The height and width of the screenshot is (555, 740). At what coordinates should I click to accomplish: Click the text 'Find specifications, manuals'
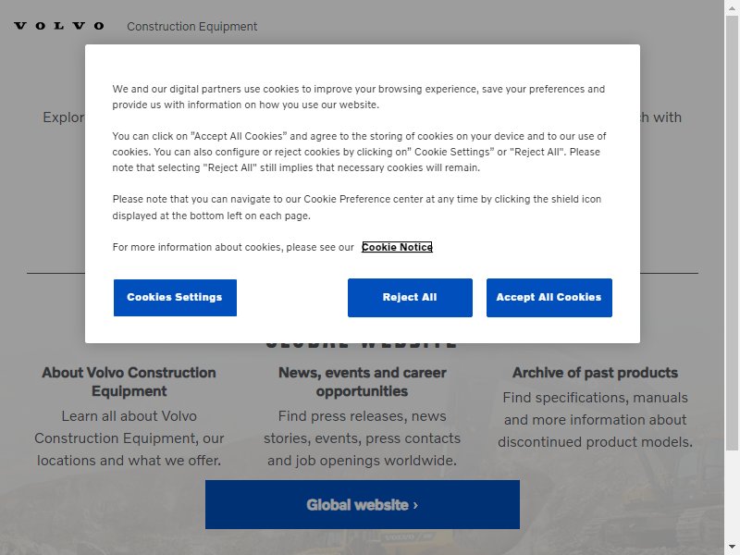tap(595, 398)
